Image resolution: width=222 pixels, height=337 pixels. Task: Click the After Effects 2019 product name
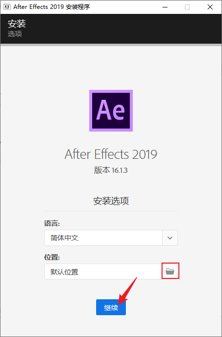pyautogui.click(x=111, y=154)
